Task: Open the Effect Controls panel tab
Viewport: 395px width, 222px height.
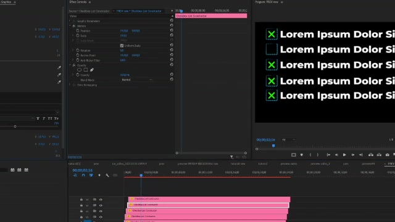Action: click(x=78, y=2)
